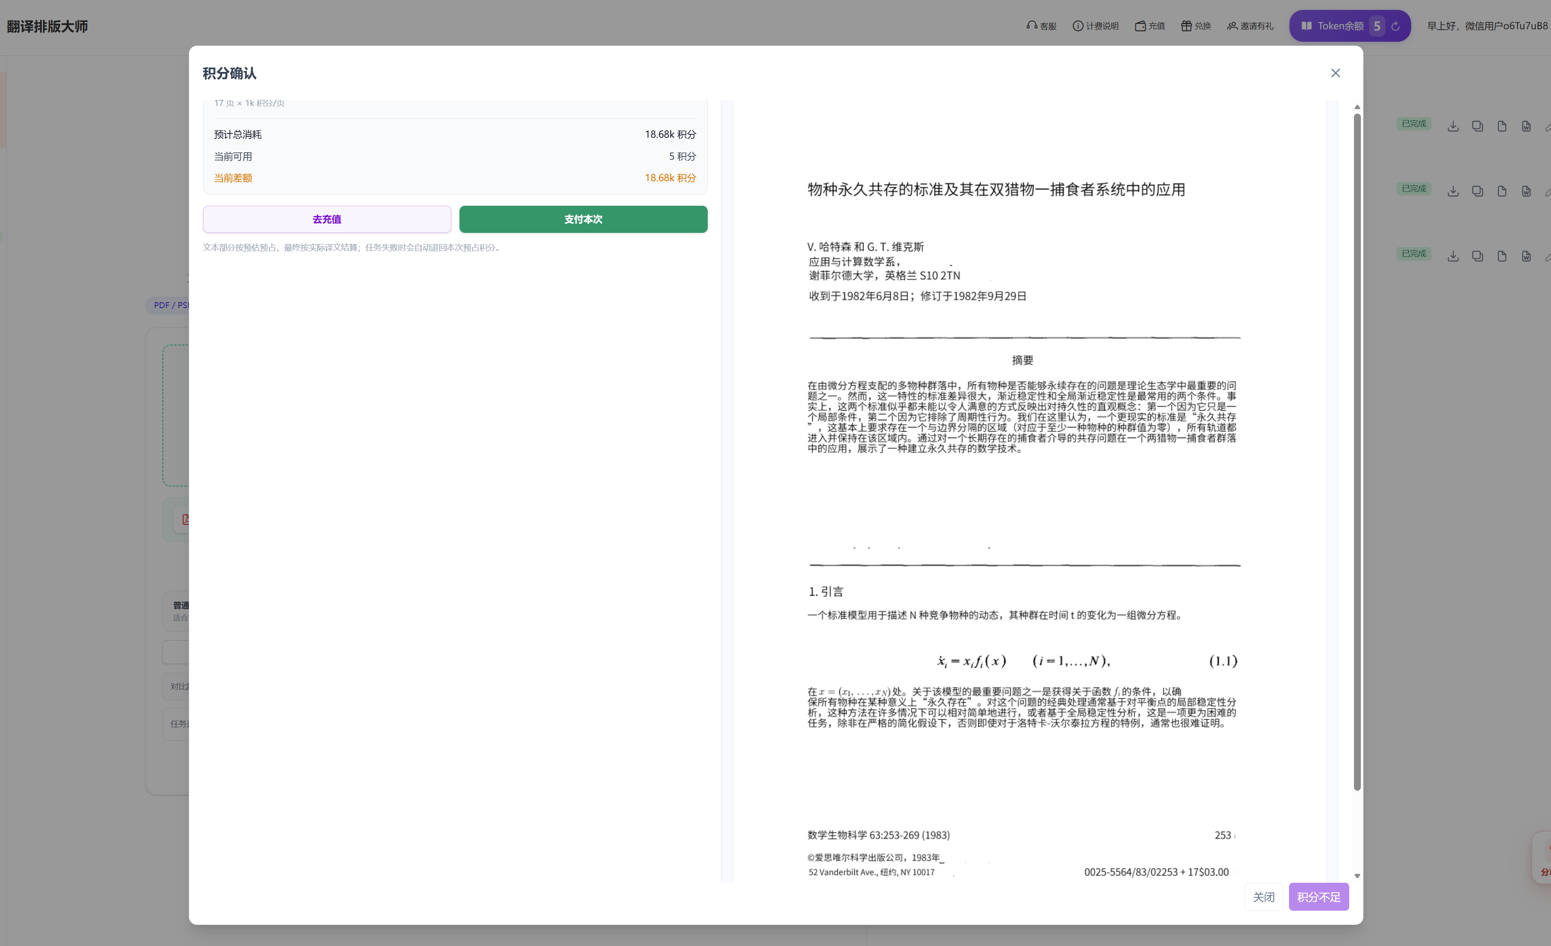Close the 积分确认 dialog with the X

(1335, 73)
